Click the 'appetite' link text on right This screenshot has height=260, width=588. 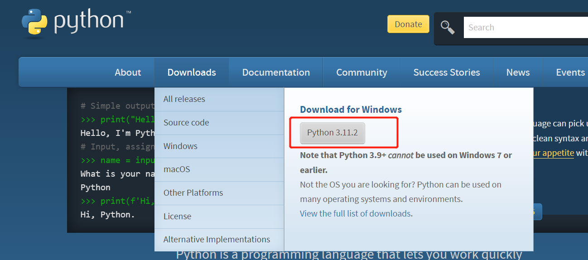(x=553, y=153)
